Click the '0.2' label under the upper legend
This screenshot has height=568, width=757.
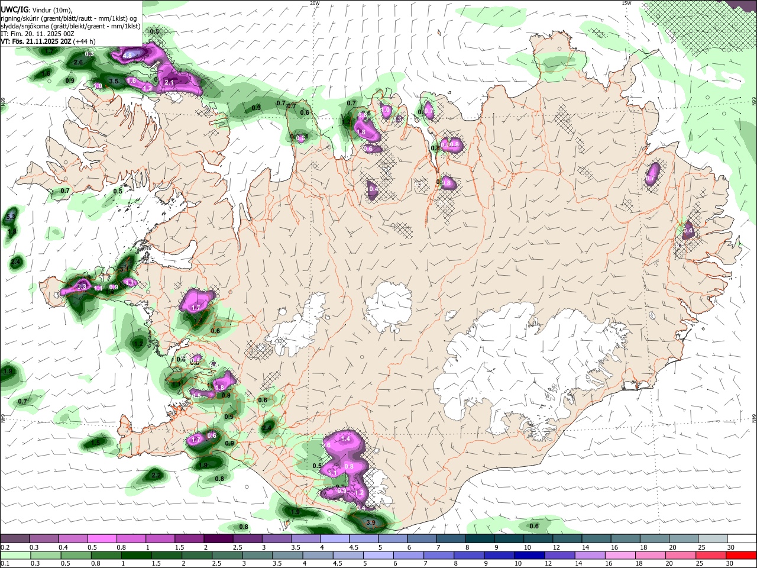4,547
